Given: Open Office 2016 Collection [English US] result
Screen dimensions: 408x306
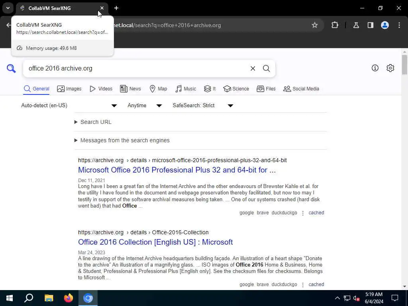Looking at the screenshot, I should 155,242.
